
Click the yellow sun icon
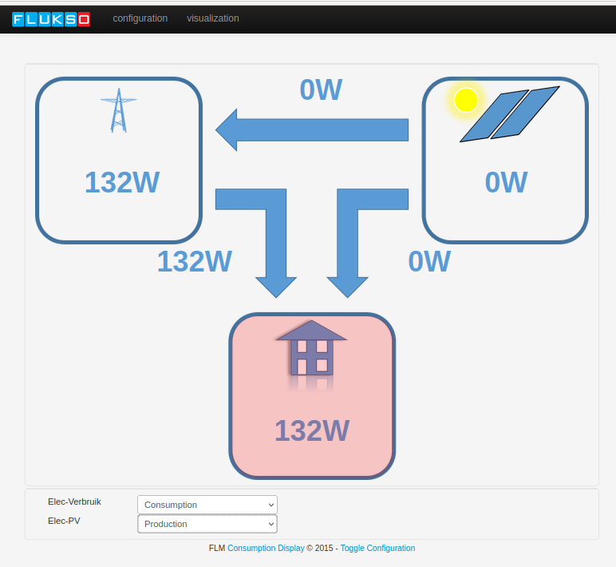[x=465, y=101]
